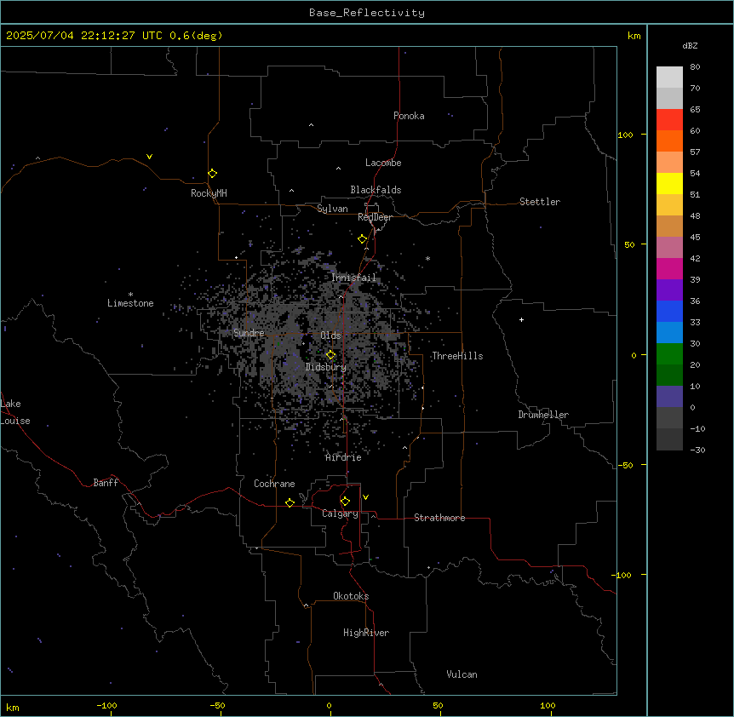Click the km unit label at top right

click(634, 36)
